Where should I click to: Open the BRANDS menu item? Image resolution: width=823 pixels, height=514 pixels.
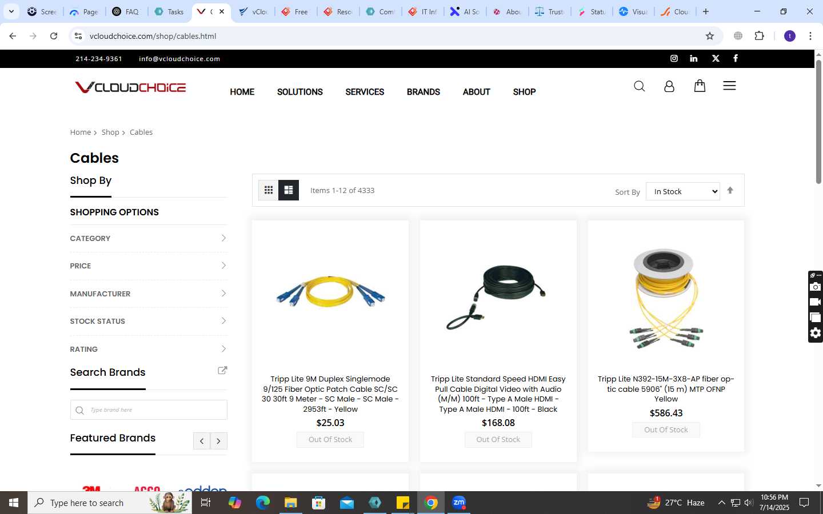(424, 92)
